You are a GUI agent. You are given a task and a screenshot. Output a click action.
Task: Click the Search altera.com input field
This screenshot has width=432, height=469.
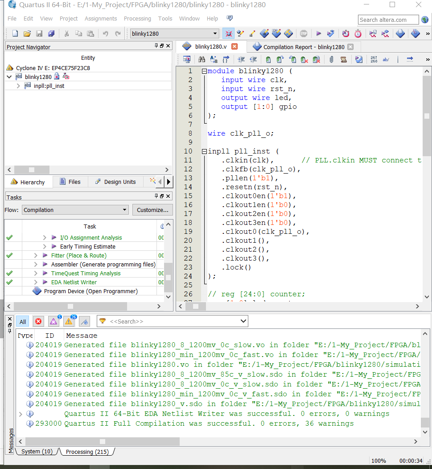pyautogui.click(x=388, y=20)
